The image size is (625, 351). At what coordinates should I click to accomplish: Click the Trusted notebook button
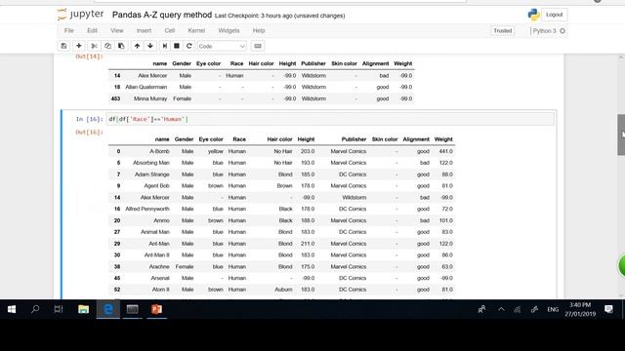click(x=503, y=31)
